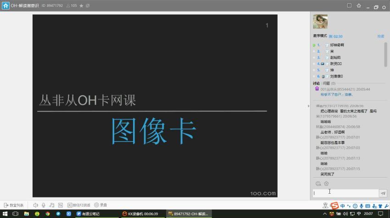The height and width of the screenshot is (218, 390).
Task: Toggle the tray 中 IME language indicator
Action: 359,214
